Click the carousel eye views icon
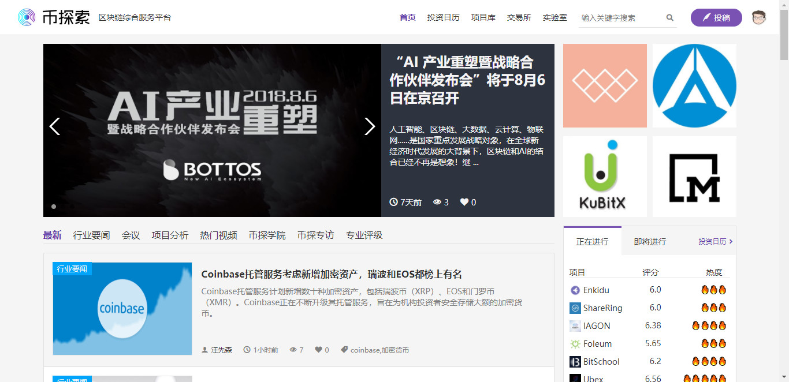Screen dimensions: 789x382 coord(437,202)
